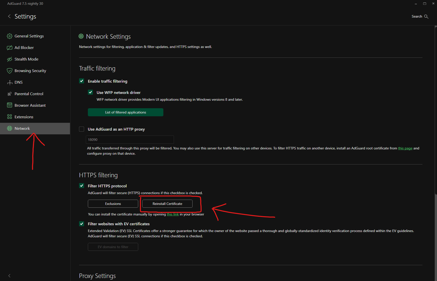Open List of filtered applications
The width and height of the screenshot is (437, 281).
coord(126,112)
